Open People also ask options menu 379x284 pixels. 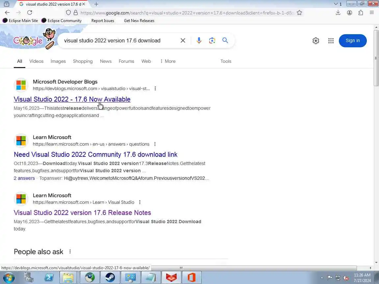[70, 252]
